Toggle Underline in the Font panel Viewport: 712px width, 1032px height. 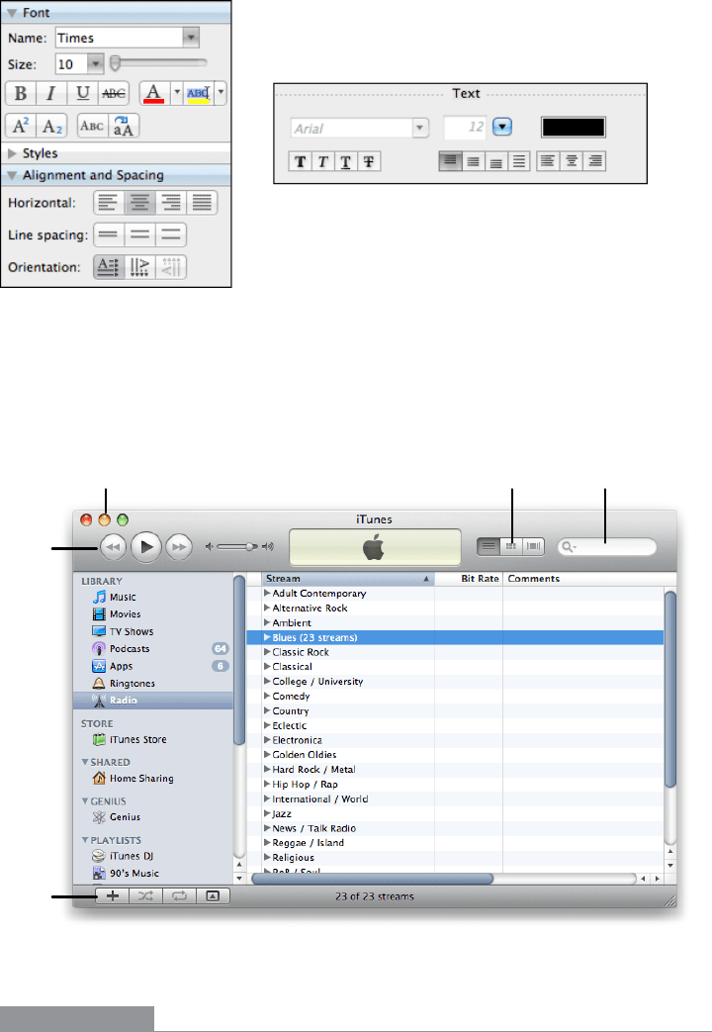[x=82, y=93]
